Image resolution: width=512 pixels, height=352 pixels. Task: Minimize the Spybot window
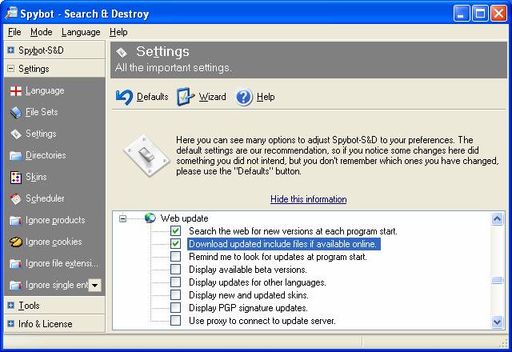click(x=462, y=14)
